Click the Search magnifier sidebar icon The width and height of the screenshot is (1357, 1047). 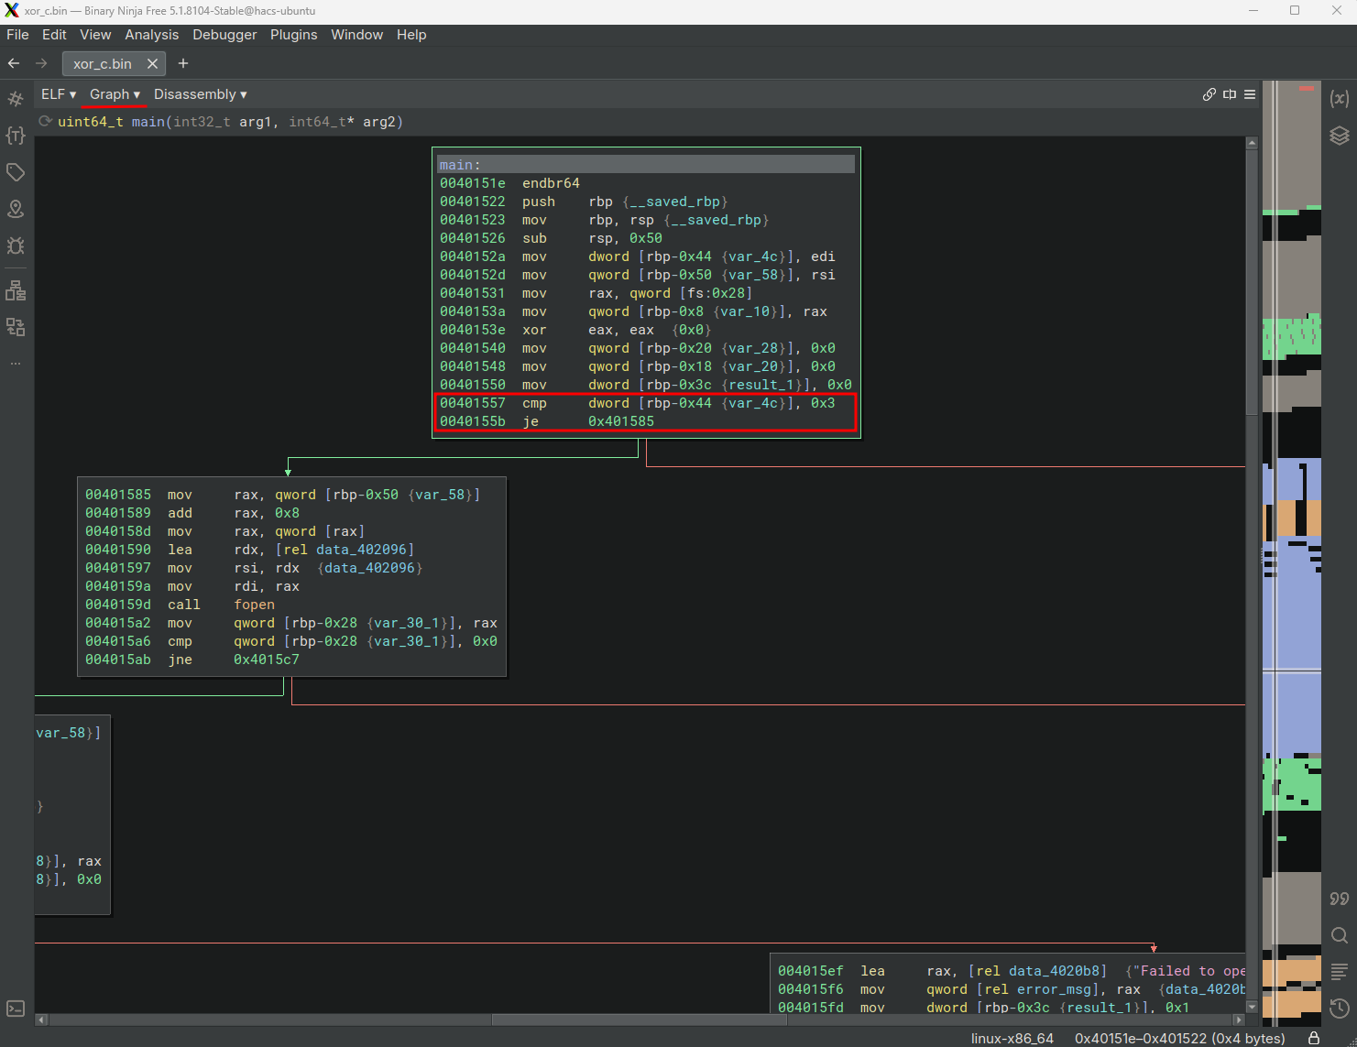tap(1339, 935)
